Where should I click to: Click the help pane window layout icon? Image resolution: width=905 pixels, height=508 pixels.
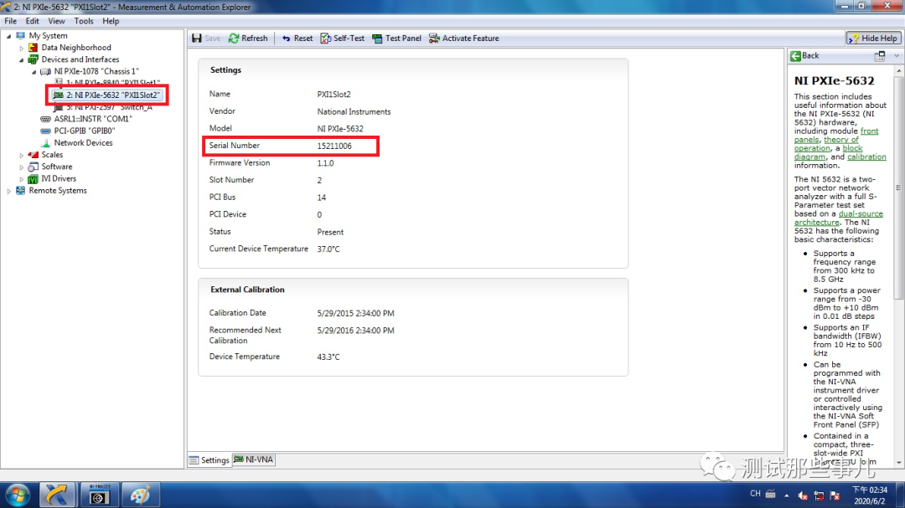(x=880, y=56)
